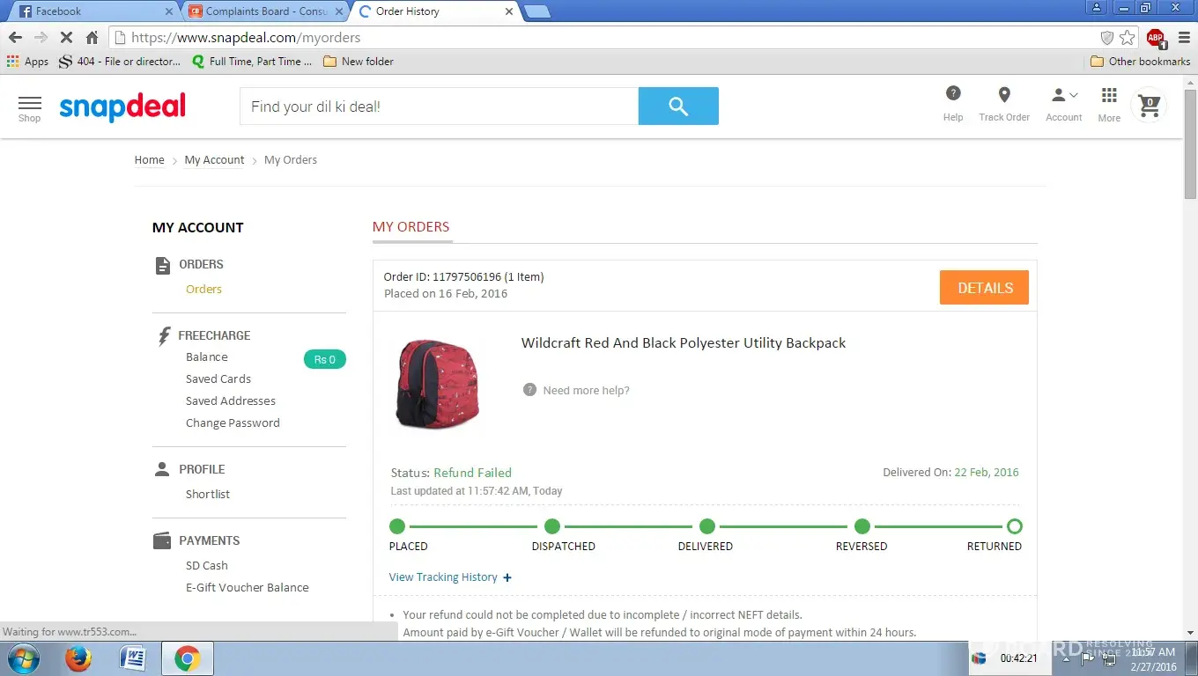The height and width of the screenshot is (676, 1198).
Task: Open Microsoft Word from the taskbar
Action: point(132,658)
